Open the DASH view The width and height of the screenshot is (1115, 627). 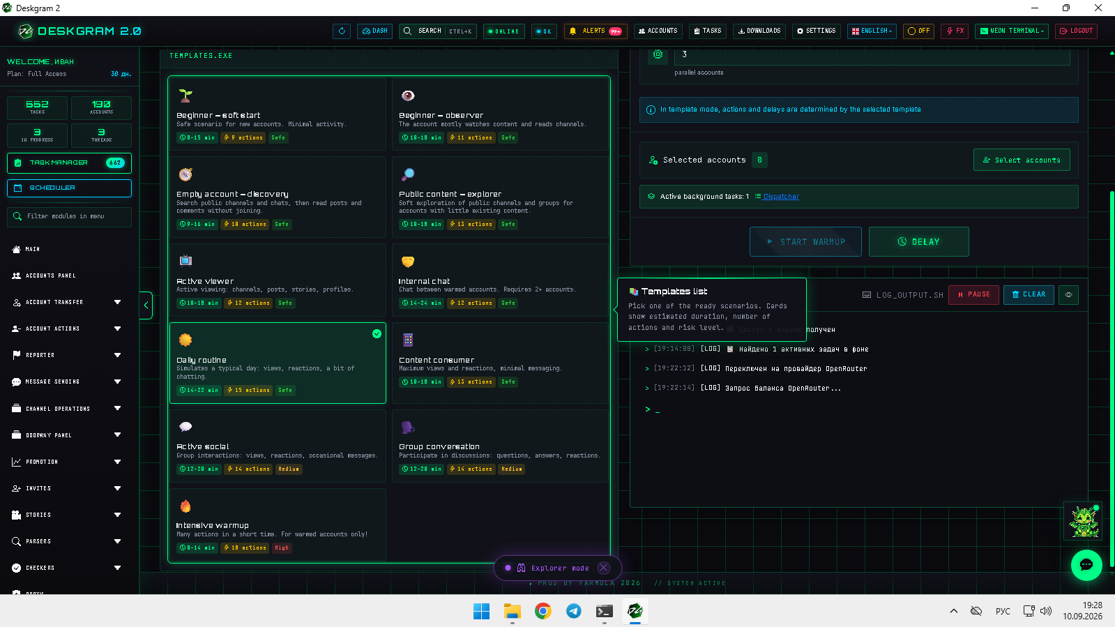click(375, 31)
